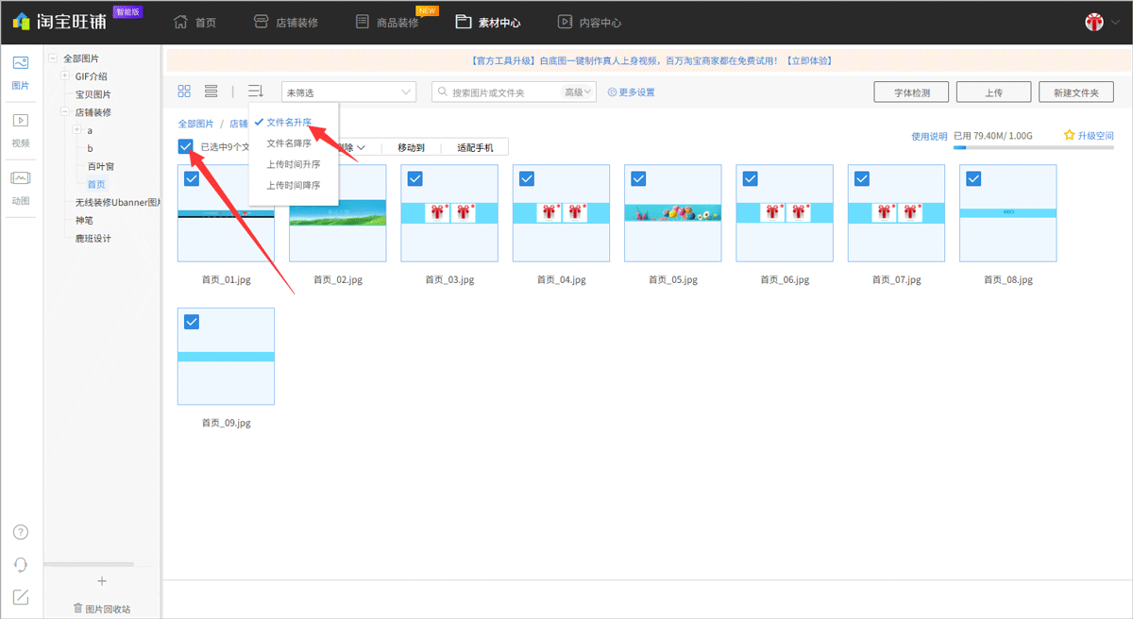Click the 上传 button

coord(993,92)
